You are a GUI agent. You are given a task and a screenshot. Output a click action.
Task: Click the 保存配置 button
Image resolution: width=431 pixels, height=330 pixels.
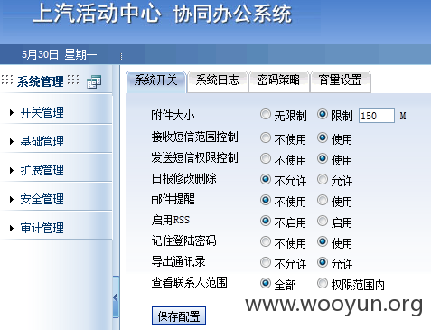click(179, 316)
